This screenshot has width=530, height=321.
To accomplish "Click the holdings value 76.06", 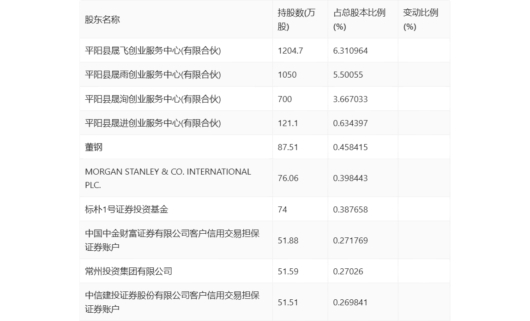I will (288, 178).
